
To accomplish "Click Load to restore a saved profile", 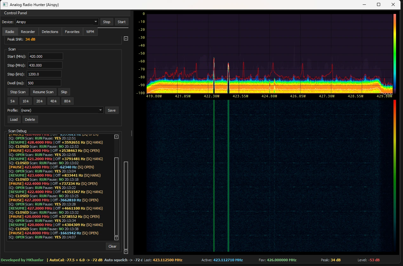I will (x=14, y=120).
